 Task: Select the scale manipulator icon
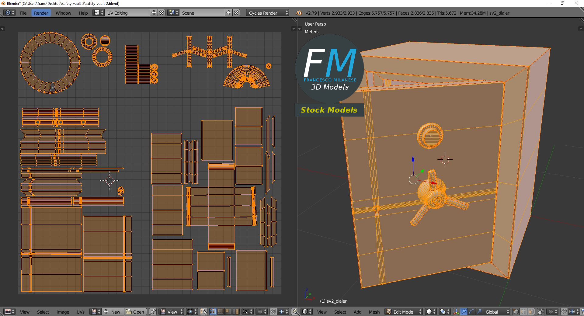tap(479, 312)
